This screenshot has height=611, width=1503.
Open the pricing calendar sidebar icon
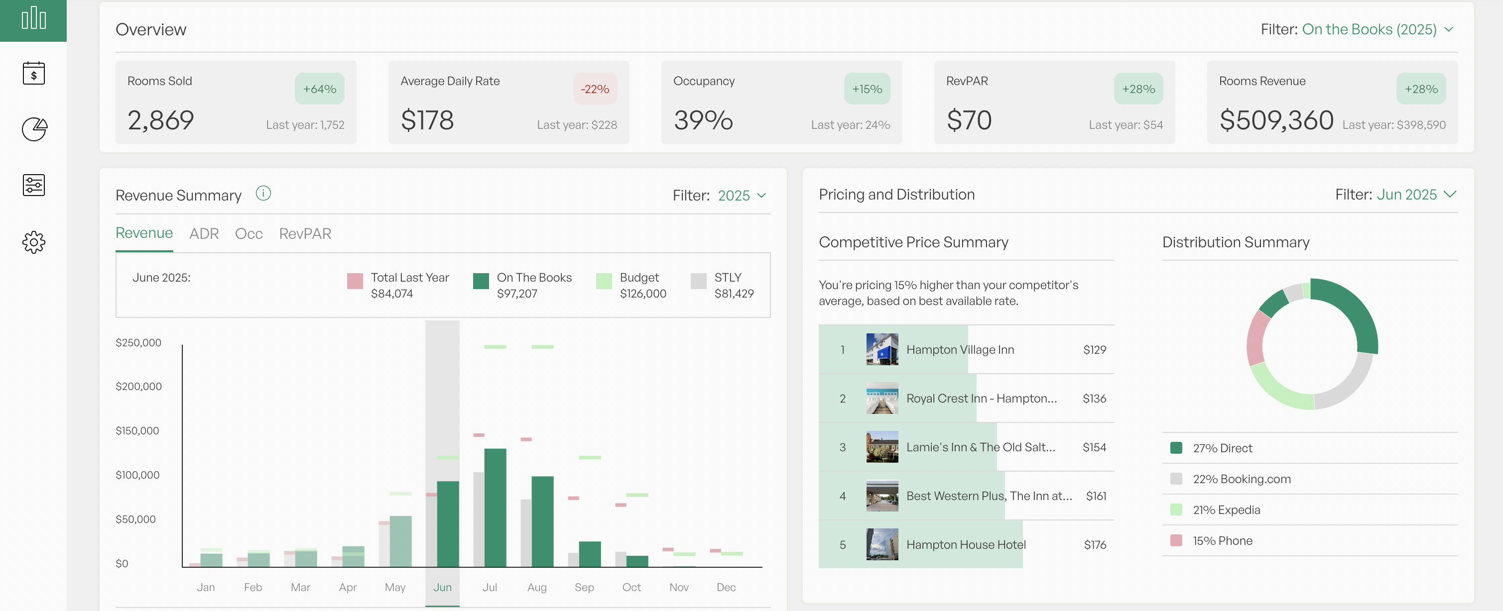pyautogui.click(x=33, y=74)
